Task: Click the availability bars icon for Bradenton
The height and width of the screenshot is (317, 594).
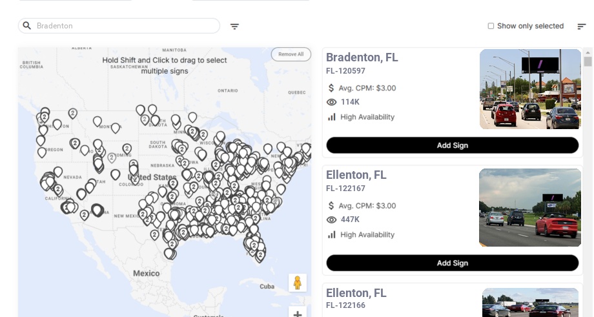Action: (332, 117)
